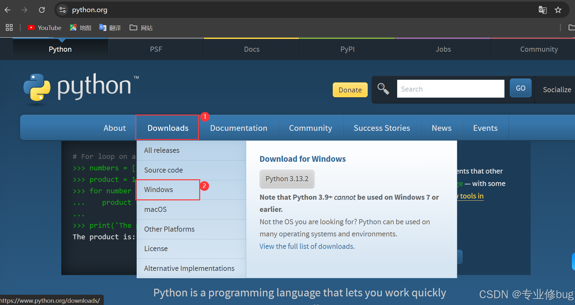Select Source code in Downloads menu
Viewport: 575px width, 305px height.
click(191, 170)
